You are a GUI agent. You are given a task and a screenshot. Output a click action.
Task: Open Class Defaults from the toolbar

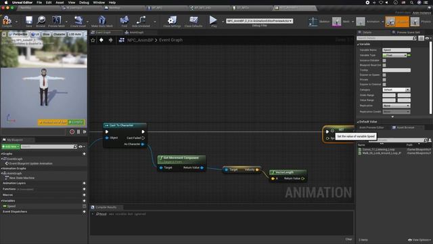coord(193,20)
